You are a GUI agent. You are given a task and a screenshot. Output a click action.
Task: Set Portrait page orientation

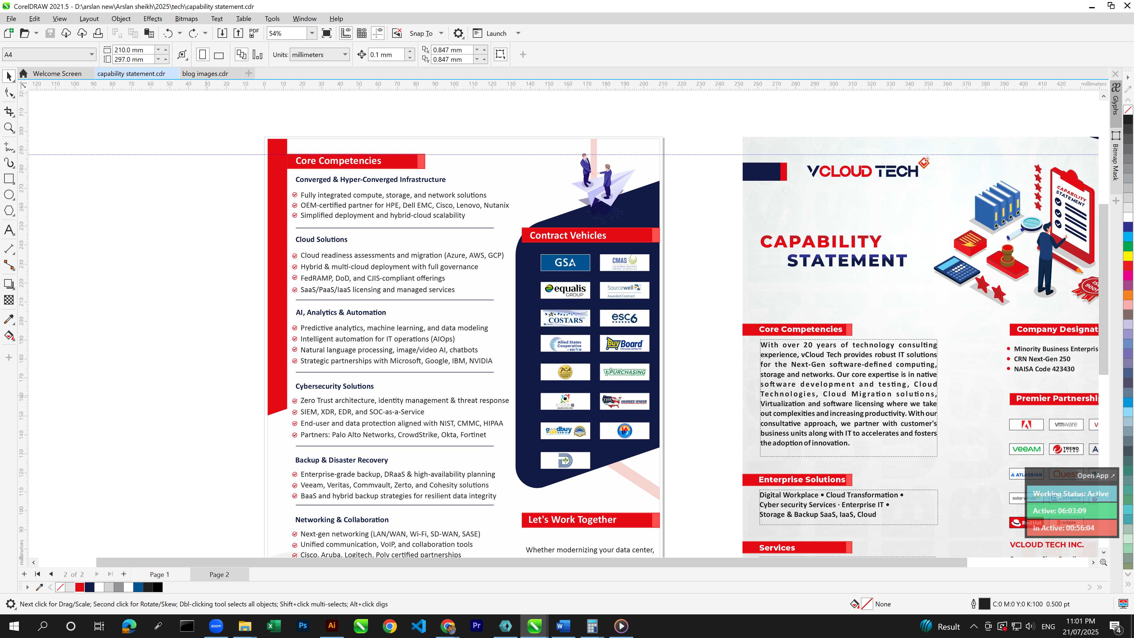[x=203, y=55]
